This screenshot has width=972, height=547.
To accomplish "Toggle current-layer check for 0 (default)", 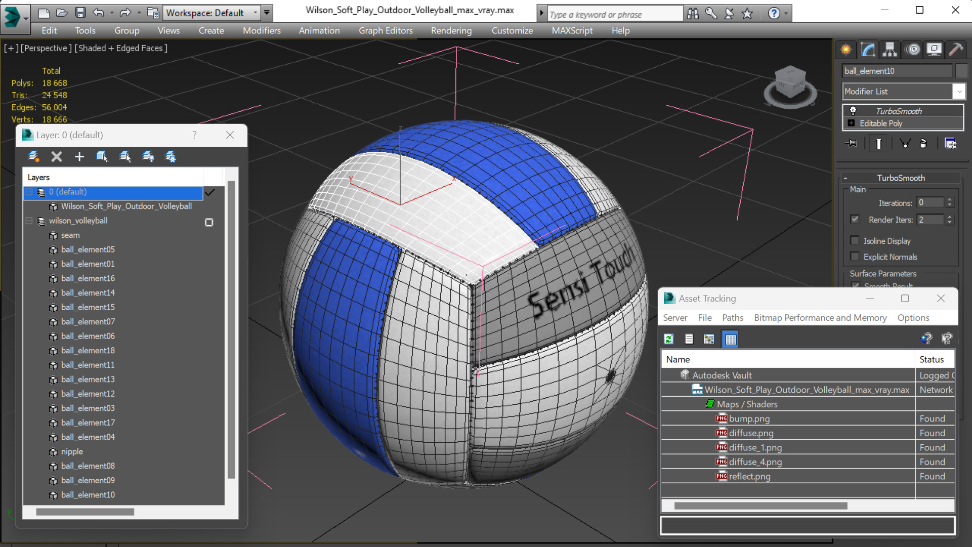I will pos(209,192).
